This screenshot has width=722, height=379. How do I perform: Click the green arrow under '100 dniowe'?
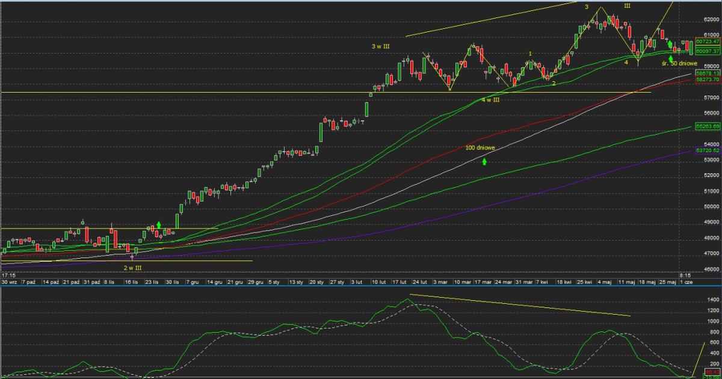[484, 161]
